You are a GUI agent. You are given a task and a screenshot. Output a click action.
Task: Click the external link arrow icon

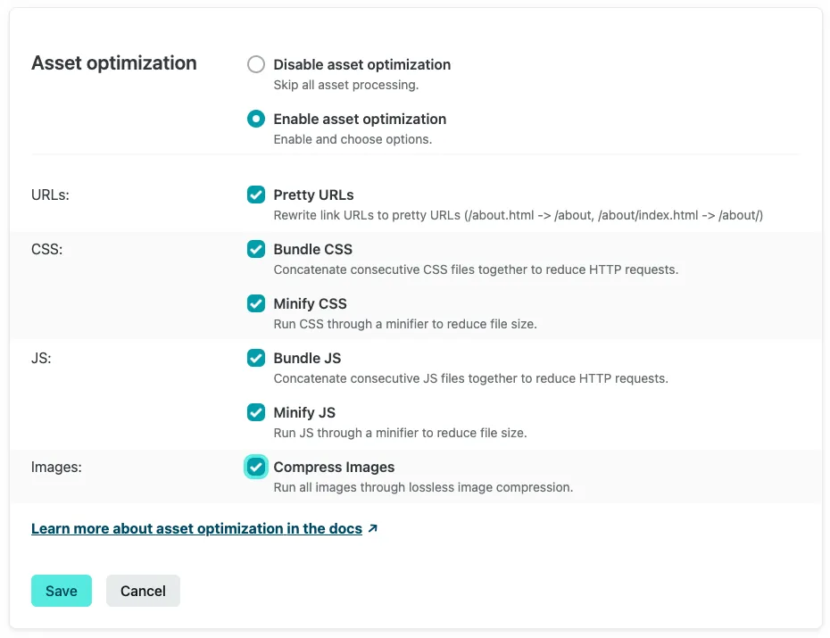point(373,528)
